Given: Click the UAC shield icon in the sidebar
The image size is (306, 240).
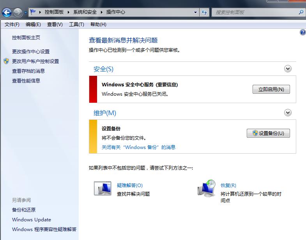Looking at the screenshot, I should [x=6, y=61].
